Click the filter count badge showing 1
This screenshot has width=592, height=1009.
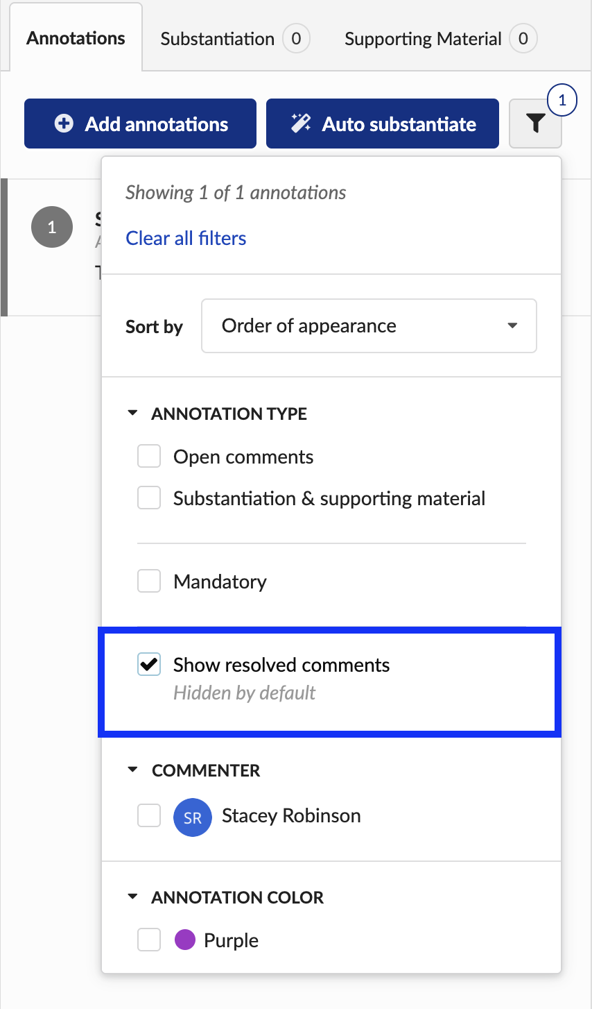tap(562, 100)
